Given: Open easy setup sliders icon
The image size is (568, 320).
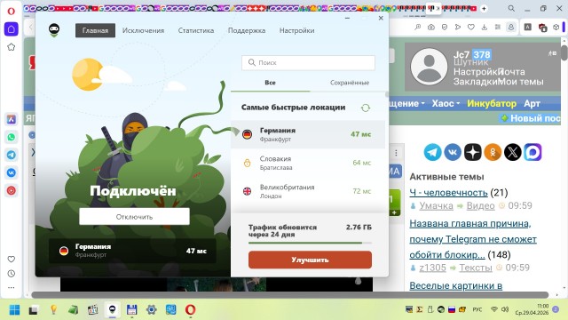Looking at the screenshot, I should [x=498, y=28].
